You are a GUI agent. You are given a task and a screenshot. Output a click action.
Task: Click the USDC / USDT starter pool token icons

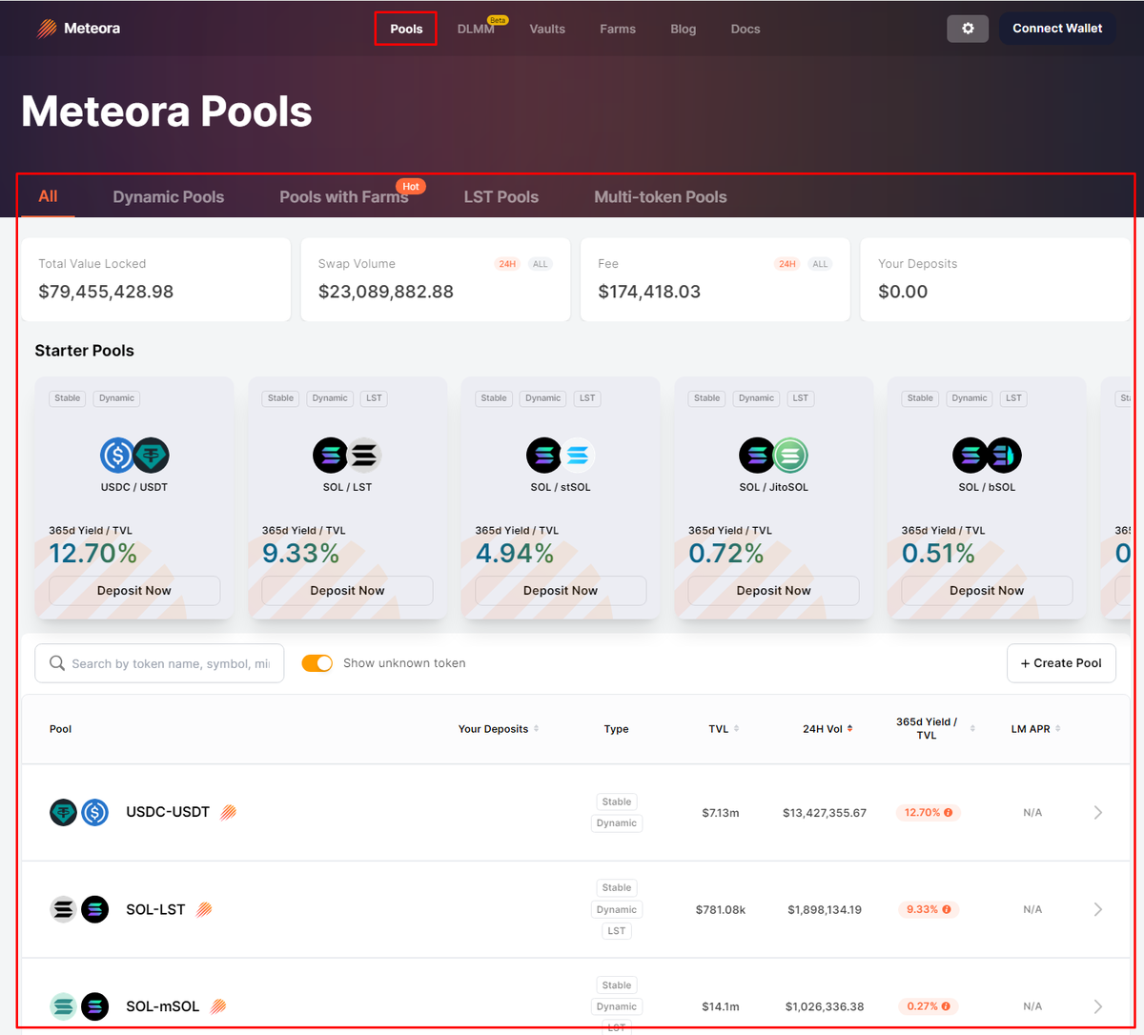click(x=134, y=456)
